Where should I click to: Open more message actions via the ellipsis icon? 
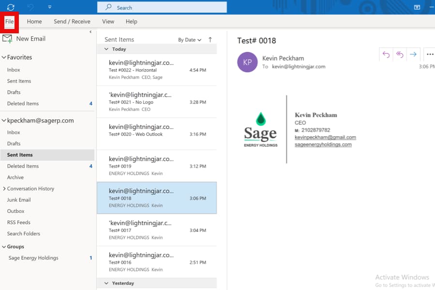pos(430,55)
